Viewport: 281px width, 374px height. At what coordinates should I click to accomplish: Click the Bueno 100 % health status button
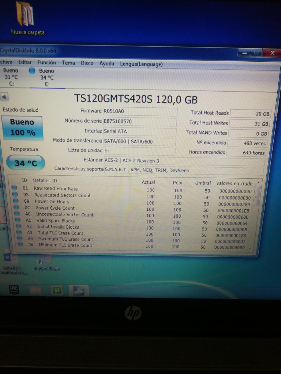[22, 127]
